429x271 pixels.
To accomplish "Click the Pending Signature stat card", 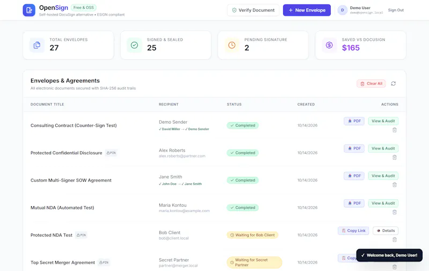I will (263, 45).
